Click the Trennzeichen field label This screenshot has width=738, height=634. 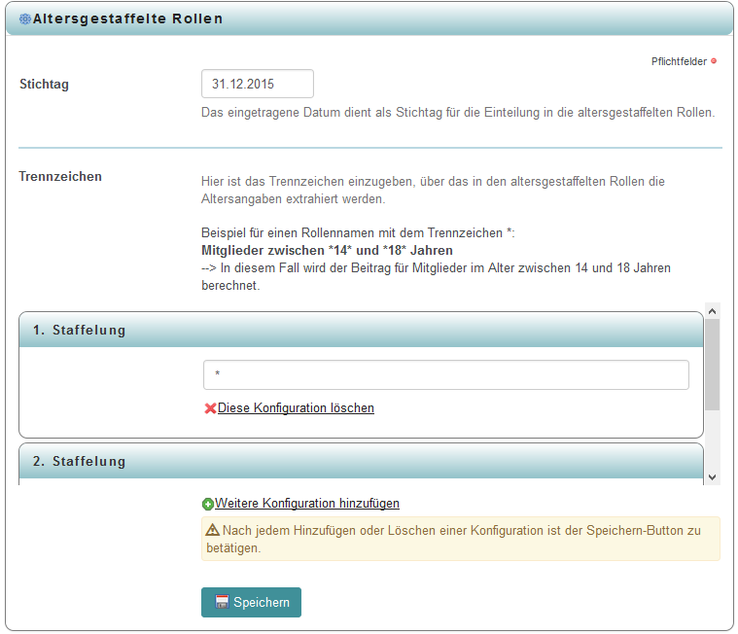pos(60,176)
